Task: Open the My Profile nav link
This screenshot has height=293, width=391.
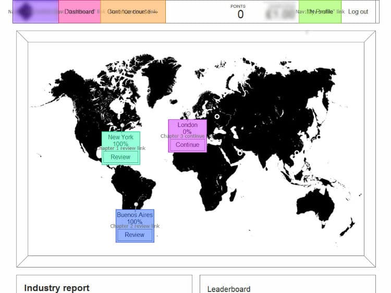Action: point(320,11)
